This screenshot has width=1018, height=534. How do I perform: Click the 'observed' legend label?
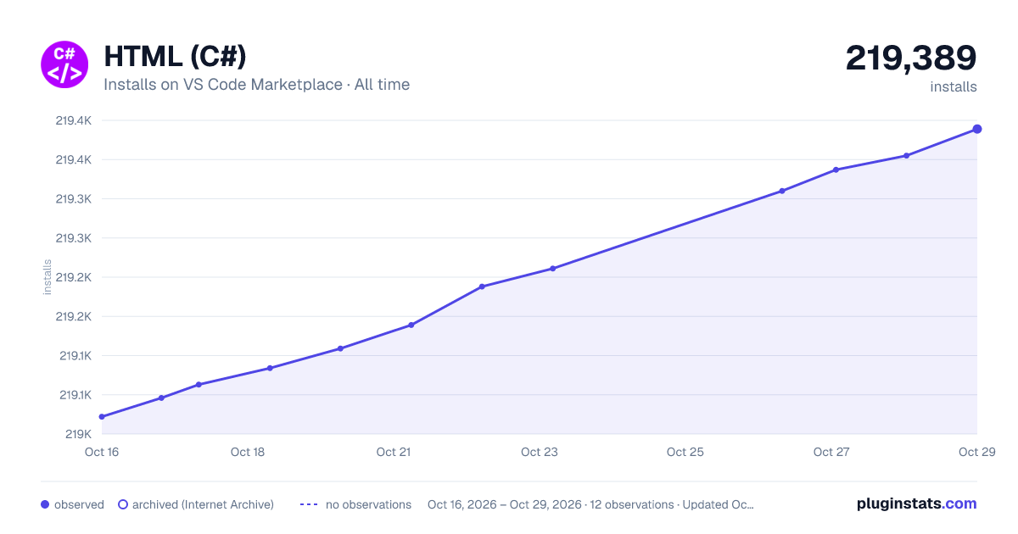(x=79, y=504)
